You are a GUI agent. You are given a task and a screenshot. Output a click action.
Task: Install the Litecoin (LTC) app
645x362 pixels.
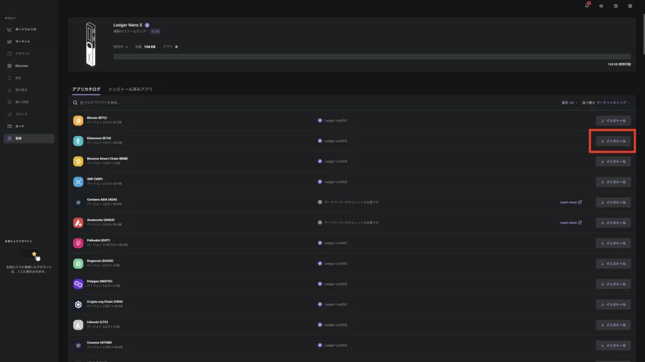tap(614, 325)
